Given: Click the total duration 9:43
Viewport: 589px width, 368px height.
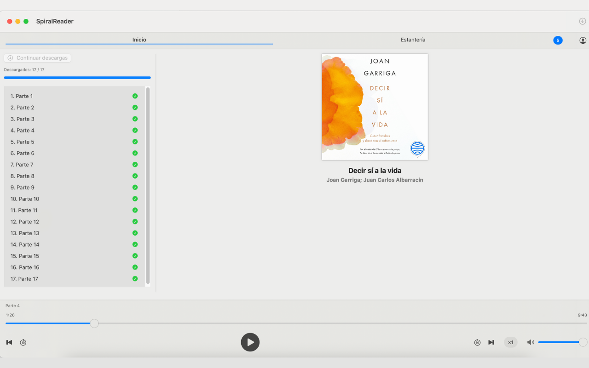Looking at the screenshot, I should 582,315.
